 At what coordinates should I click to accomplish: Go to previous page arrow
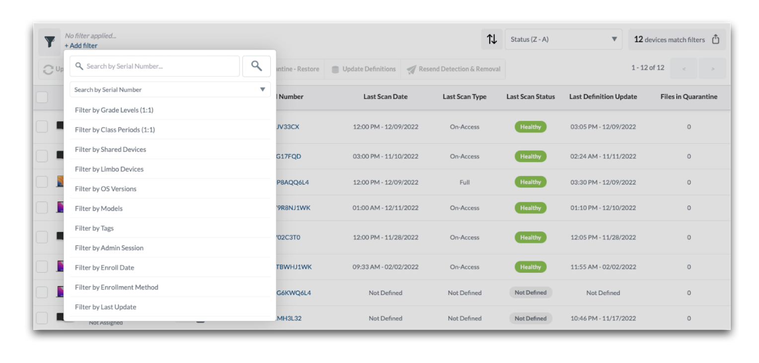point(683,68)
